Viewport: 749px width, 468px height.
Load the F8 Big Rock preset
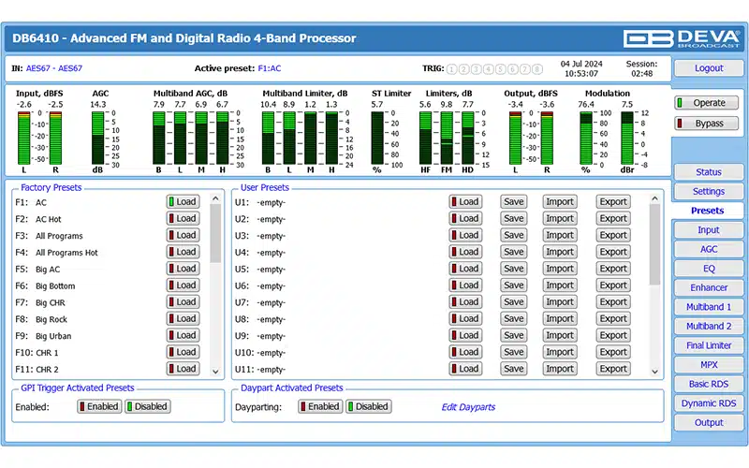pos(183,318)
